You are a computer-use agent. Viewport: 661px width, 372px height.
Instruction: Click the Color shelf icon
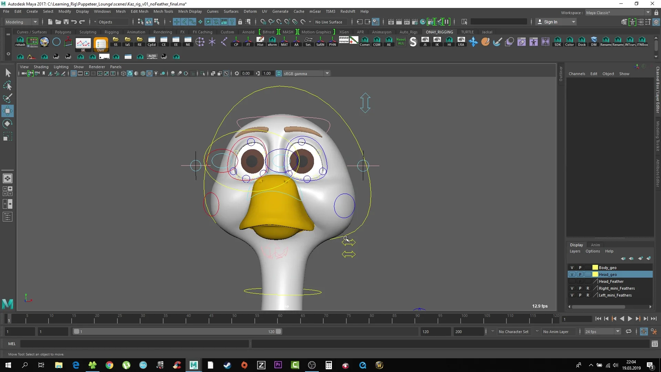click(x=569, y=42)
